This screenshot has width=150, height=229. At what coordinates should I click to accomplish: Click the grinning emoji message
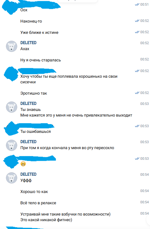23,164
